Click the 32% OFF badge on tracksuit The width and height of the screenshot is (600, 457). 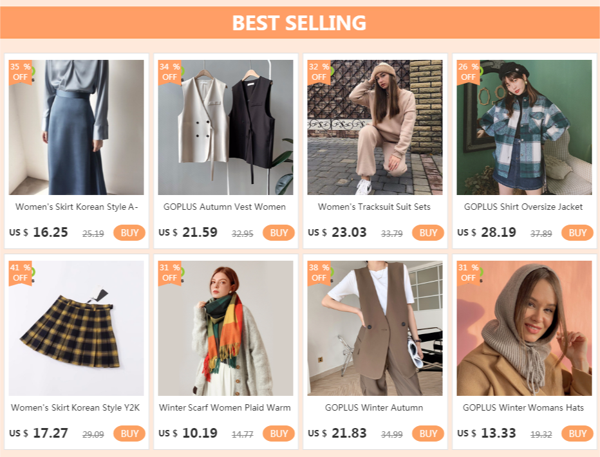click(318, 71)
